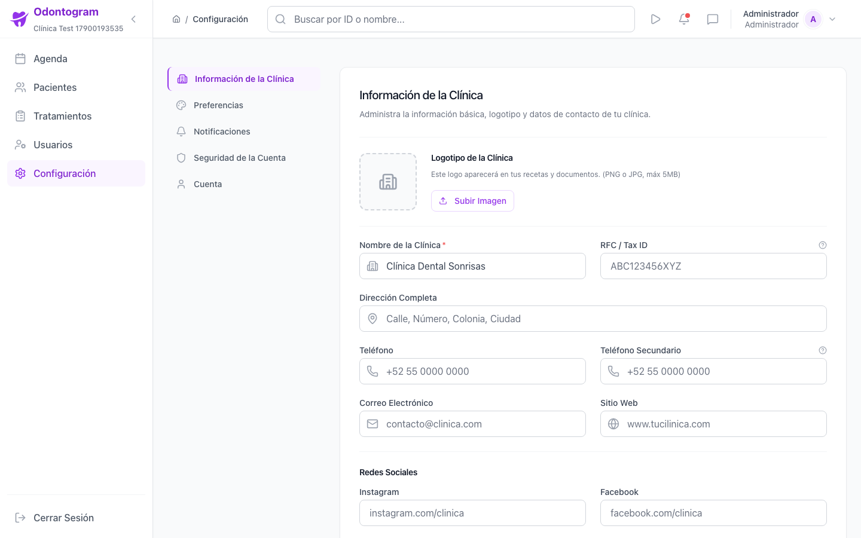Click the Correo Electrónico field
The height and width of the screenshot is (538, 861).
[472, 424]
